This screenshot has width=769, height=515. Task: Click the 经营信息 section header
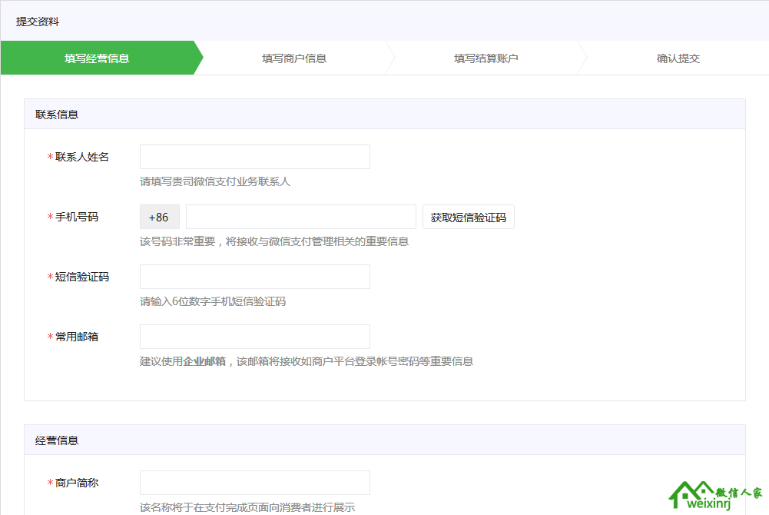57,440
